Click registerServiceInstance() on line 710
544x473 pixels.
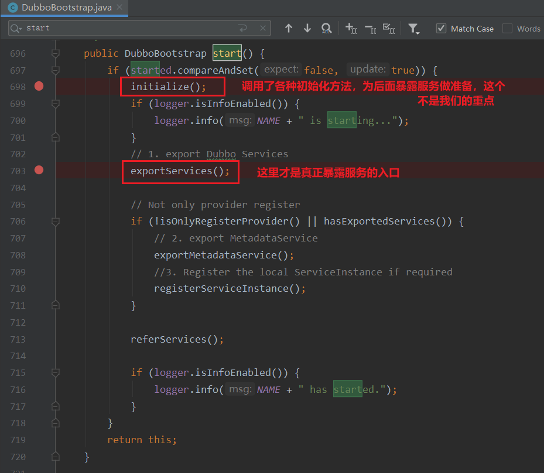(x=230, y=288)
